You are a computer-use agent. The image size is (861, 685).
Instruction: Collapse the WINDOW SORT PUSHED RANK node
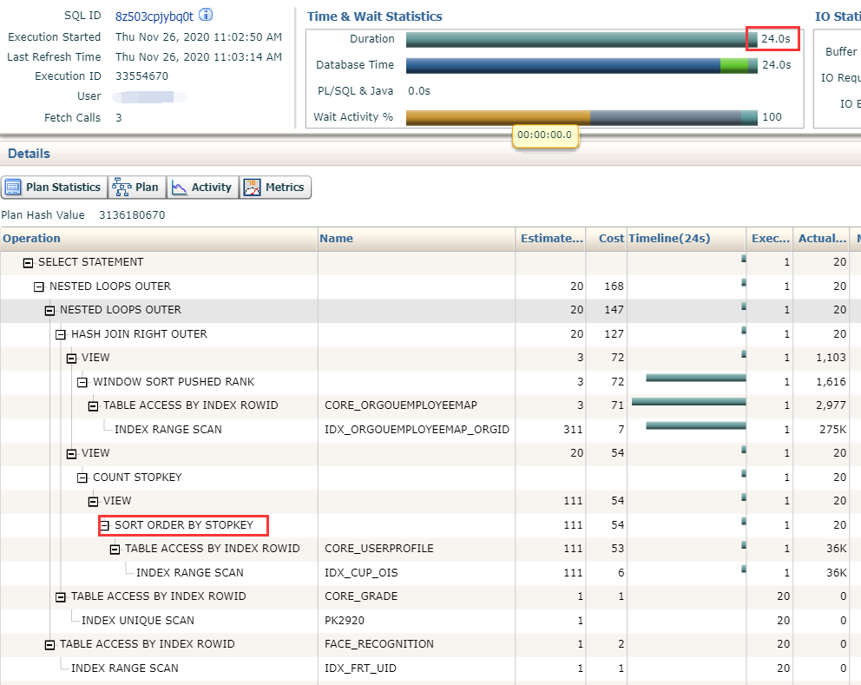pos(82,382)
